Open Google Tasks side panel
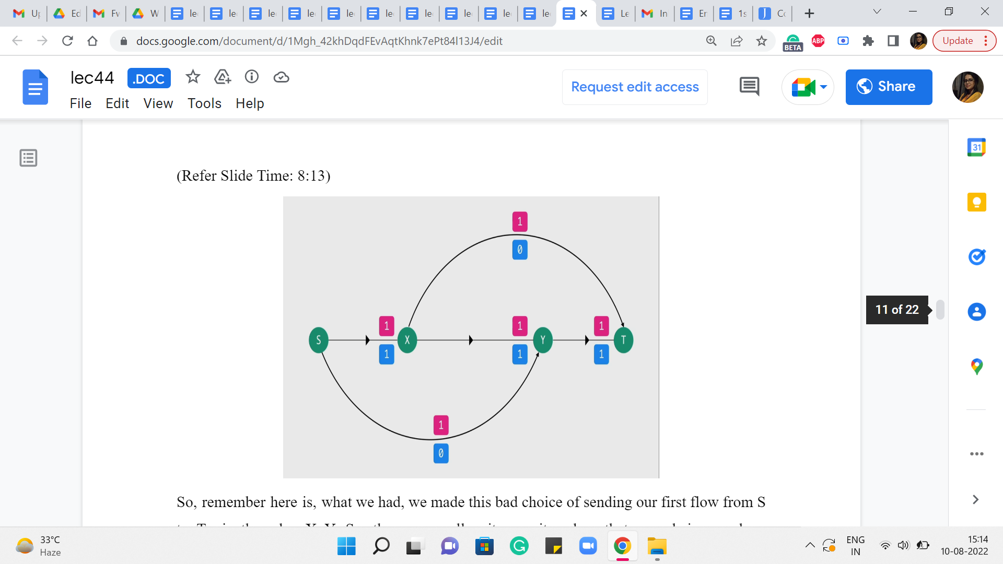 coord(976,257)
